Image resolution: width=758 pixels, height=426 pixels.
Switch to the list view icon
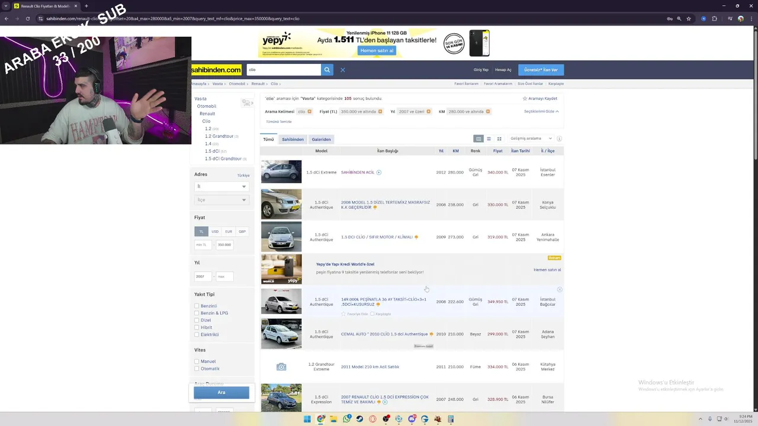click(x=489, y=138)
